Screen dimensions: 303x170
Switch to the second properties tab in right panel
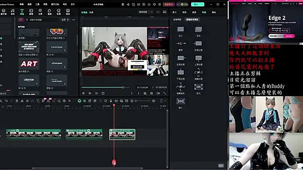(184, 12)
